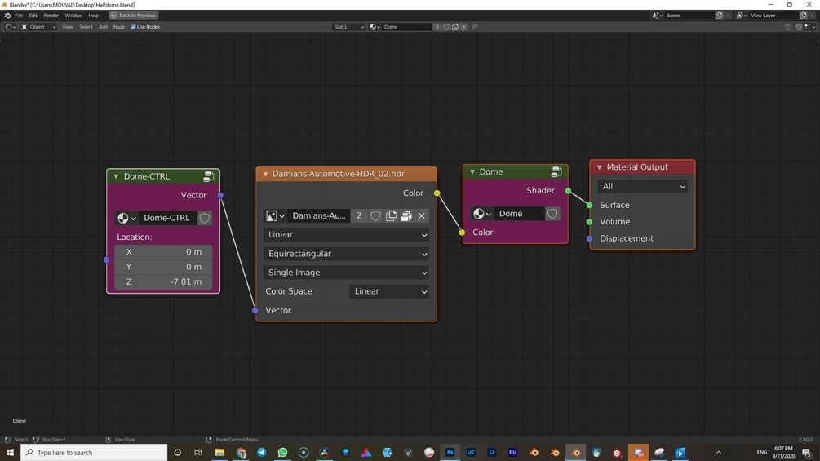The height and width of the screenshot is (461, 820).
Task: Toggle the pin icon in node header
Action: 475,27
